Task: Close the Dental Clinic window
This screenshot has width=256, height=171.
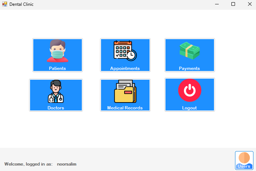Action: [249, 4]
